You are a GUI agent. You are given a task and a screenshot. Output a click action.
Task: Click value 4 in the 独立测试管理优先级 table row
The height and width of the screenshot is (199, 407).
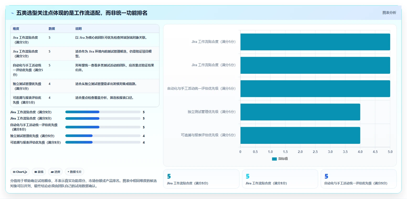point(50,84)
